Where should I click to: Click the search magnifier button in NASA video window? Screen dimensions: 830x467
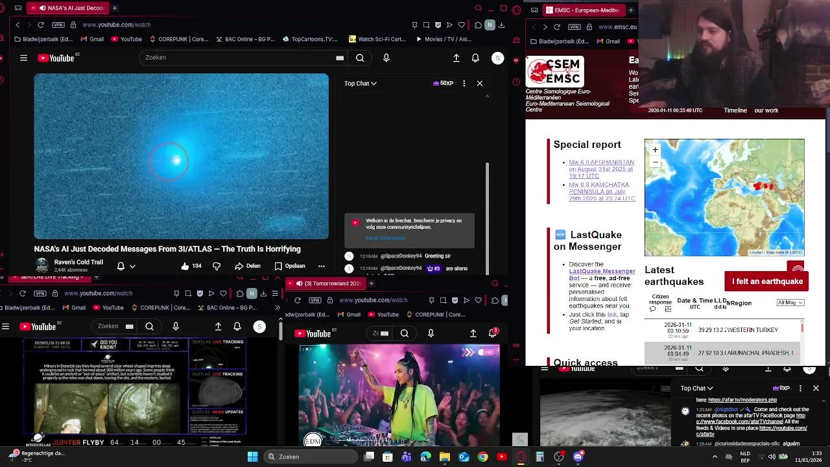(360, 58)
